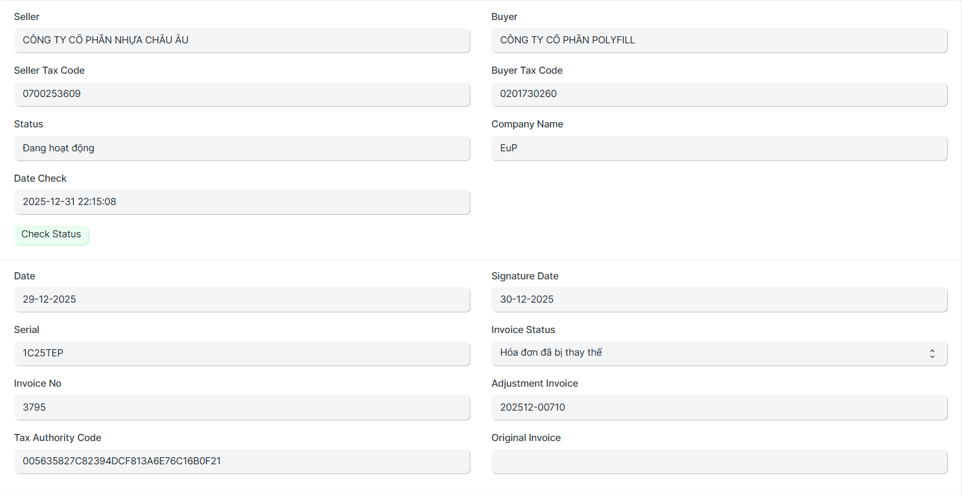Select the Buyer Tax Code field
Viewport: 962px width, 496px height.
719,94
